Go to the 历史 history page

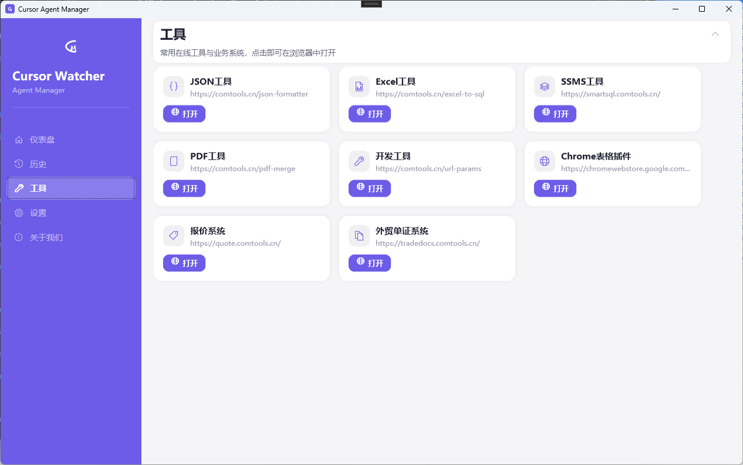coord(71,164)
